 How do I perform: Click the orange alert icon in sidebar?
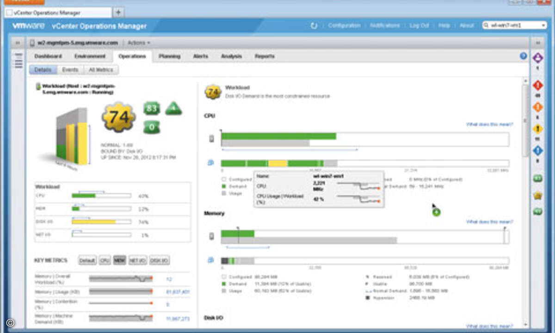[537, 107]
